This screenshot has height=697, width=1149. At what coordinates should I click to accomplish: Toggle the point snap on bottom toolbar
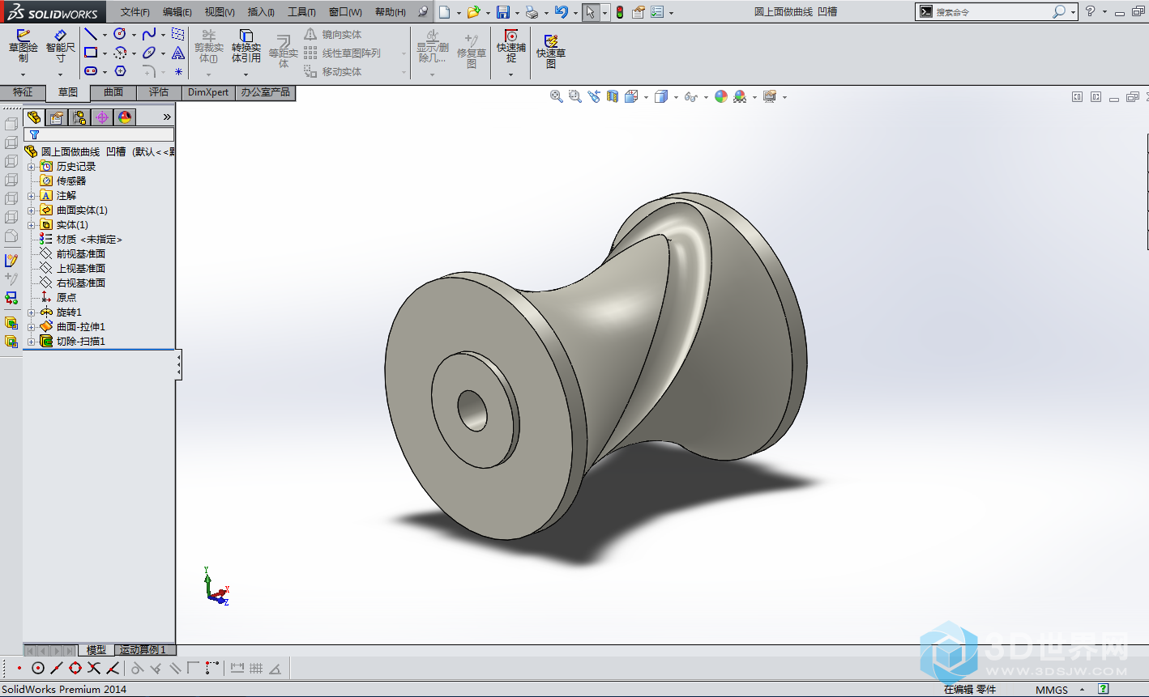[19, 668]
